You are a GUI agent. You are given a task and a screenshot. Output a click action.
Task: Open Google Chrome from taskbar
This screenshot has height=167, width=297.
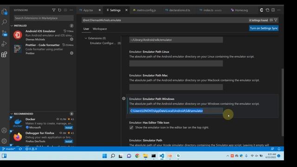pos(137,156)
